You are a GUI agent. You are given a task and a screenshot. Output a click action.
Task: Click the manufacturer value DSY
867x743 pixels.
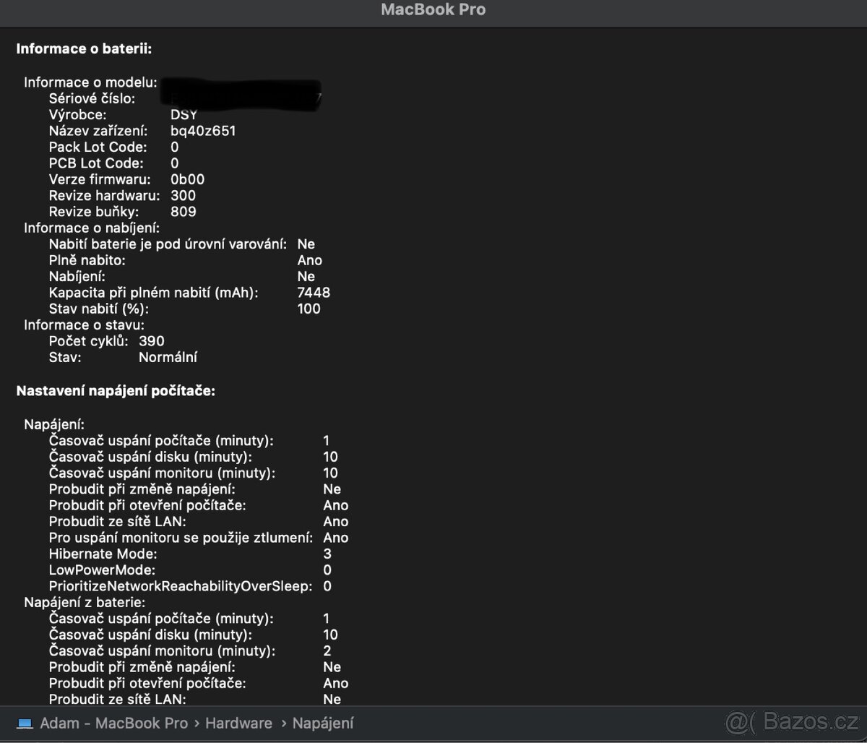(x=184, y=115)
